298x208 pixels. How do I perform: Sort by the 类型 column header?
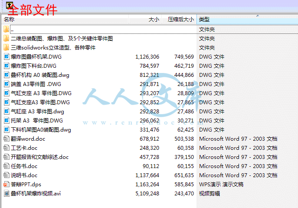[x=247, y=20]
